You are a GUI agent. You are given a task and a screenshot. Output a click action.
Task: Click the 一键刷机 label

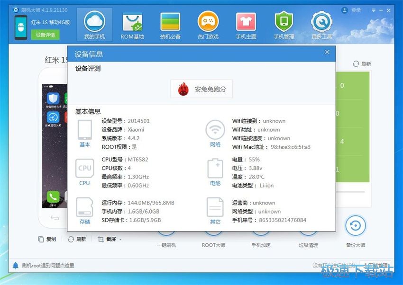pyautogui.click(x=166, y=245)
